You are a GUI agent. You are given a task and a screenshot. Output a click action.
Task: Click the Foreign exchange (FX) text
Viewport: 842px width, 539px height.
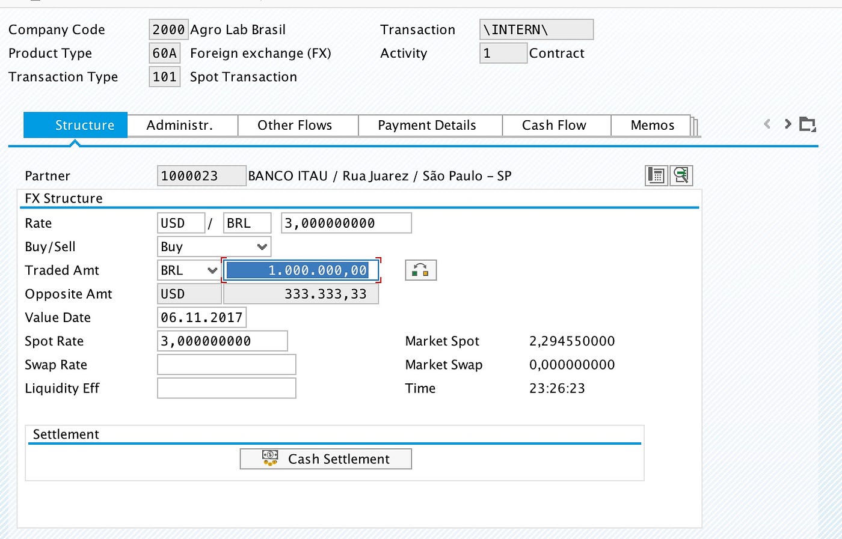click(261, 53)
